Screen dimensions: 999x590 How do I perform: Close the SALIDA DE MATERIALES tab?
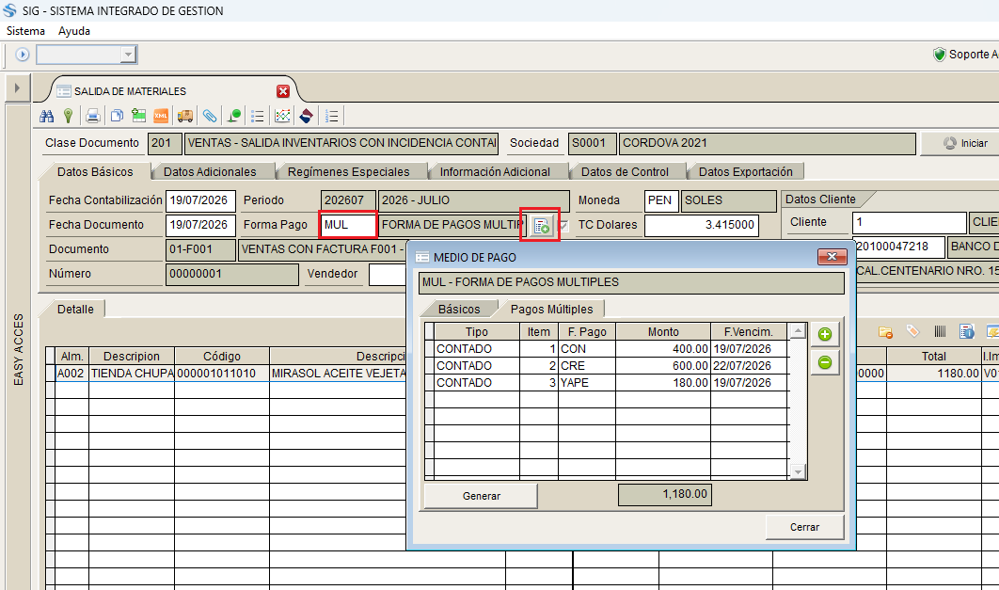[x=283, y=91]
